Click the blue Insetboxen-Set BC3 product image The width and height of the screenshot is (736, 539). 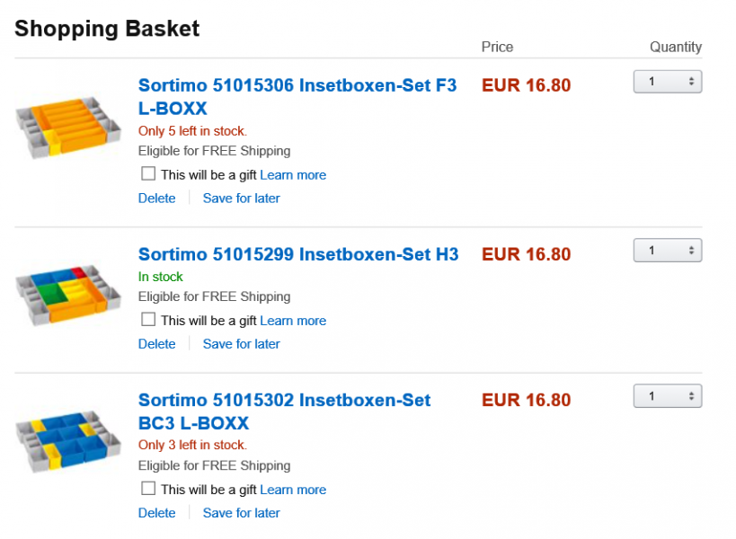coord(68,440)
